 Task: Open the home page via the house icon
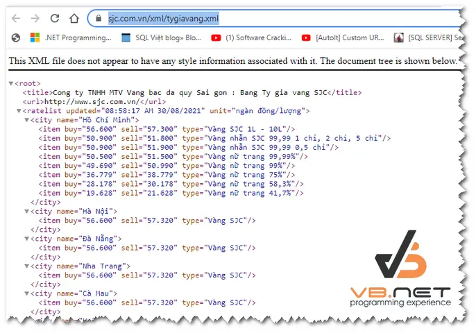(74, 19)
